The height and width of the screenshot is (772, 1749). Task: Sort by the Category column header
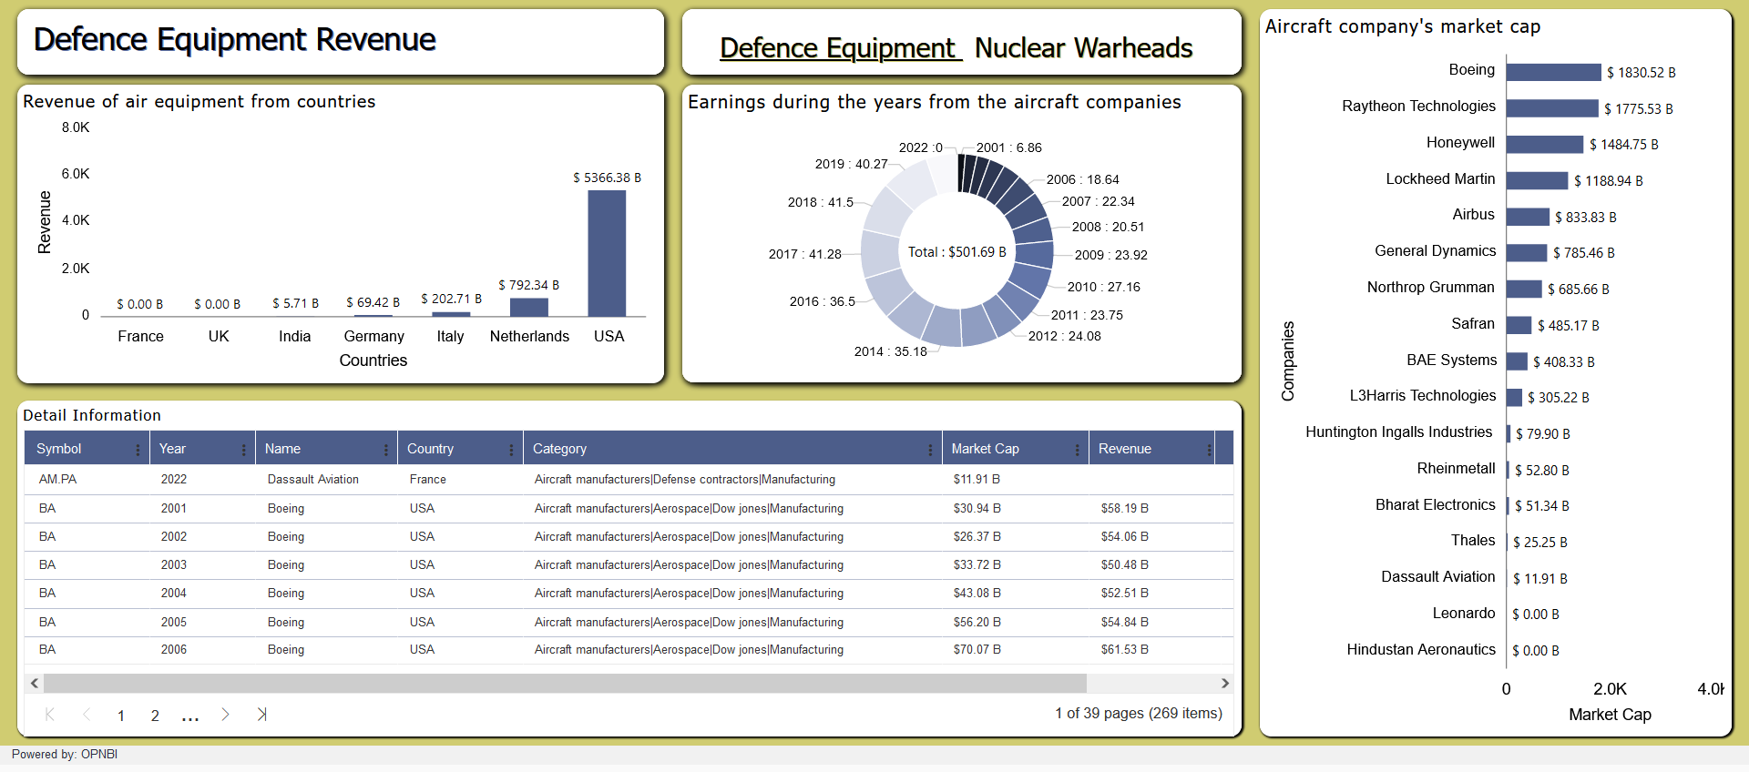[x=559, y=449]
